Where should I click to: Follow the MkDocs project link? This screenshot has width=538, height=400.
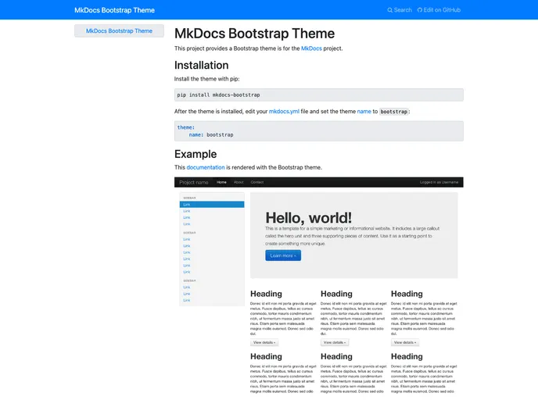[x=311, y=48]
